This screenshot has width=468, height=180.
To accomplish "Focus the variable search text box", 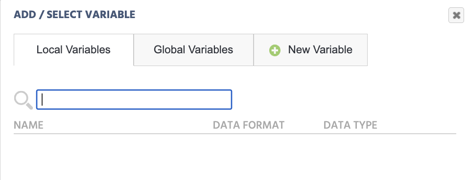I will (134, 99).
